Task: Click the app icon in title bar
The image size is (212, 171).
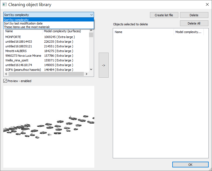Action: pos(4,4)
